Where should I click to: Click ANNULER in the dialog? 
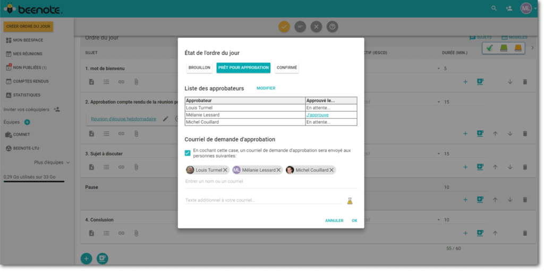334,221
